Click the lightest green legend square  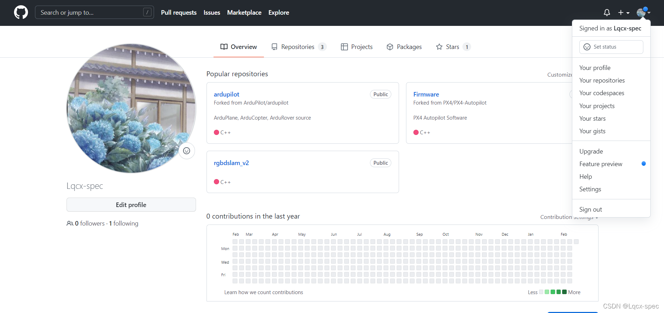pyautogui.click(x=547, y=292)
